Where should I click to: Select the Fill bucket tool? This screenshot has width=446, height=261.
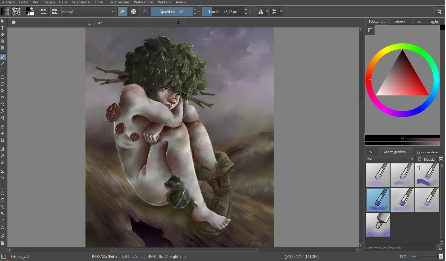(x=2, y=163)
